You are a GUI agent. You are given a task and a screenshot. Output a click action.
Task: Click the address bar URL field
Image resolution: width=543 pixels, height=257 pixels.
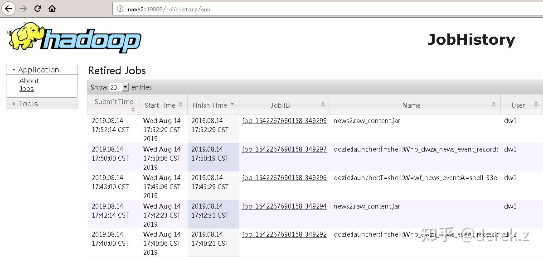[328, 9]
